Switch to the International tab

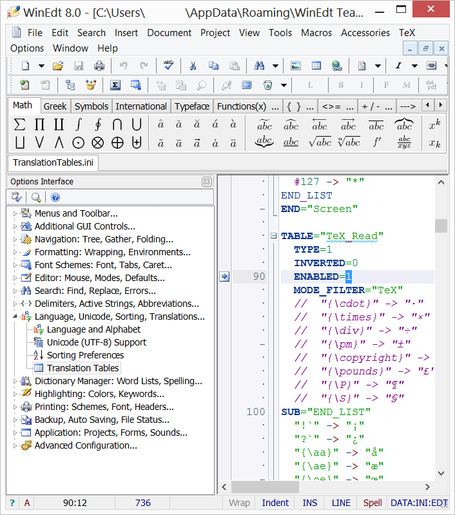141,106
